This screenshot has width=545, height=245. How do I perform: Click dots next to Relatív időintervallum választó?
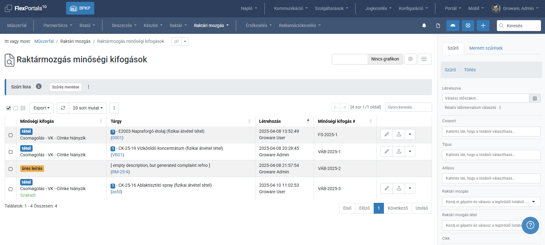click(x=500, y=108)
